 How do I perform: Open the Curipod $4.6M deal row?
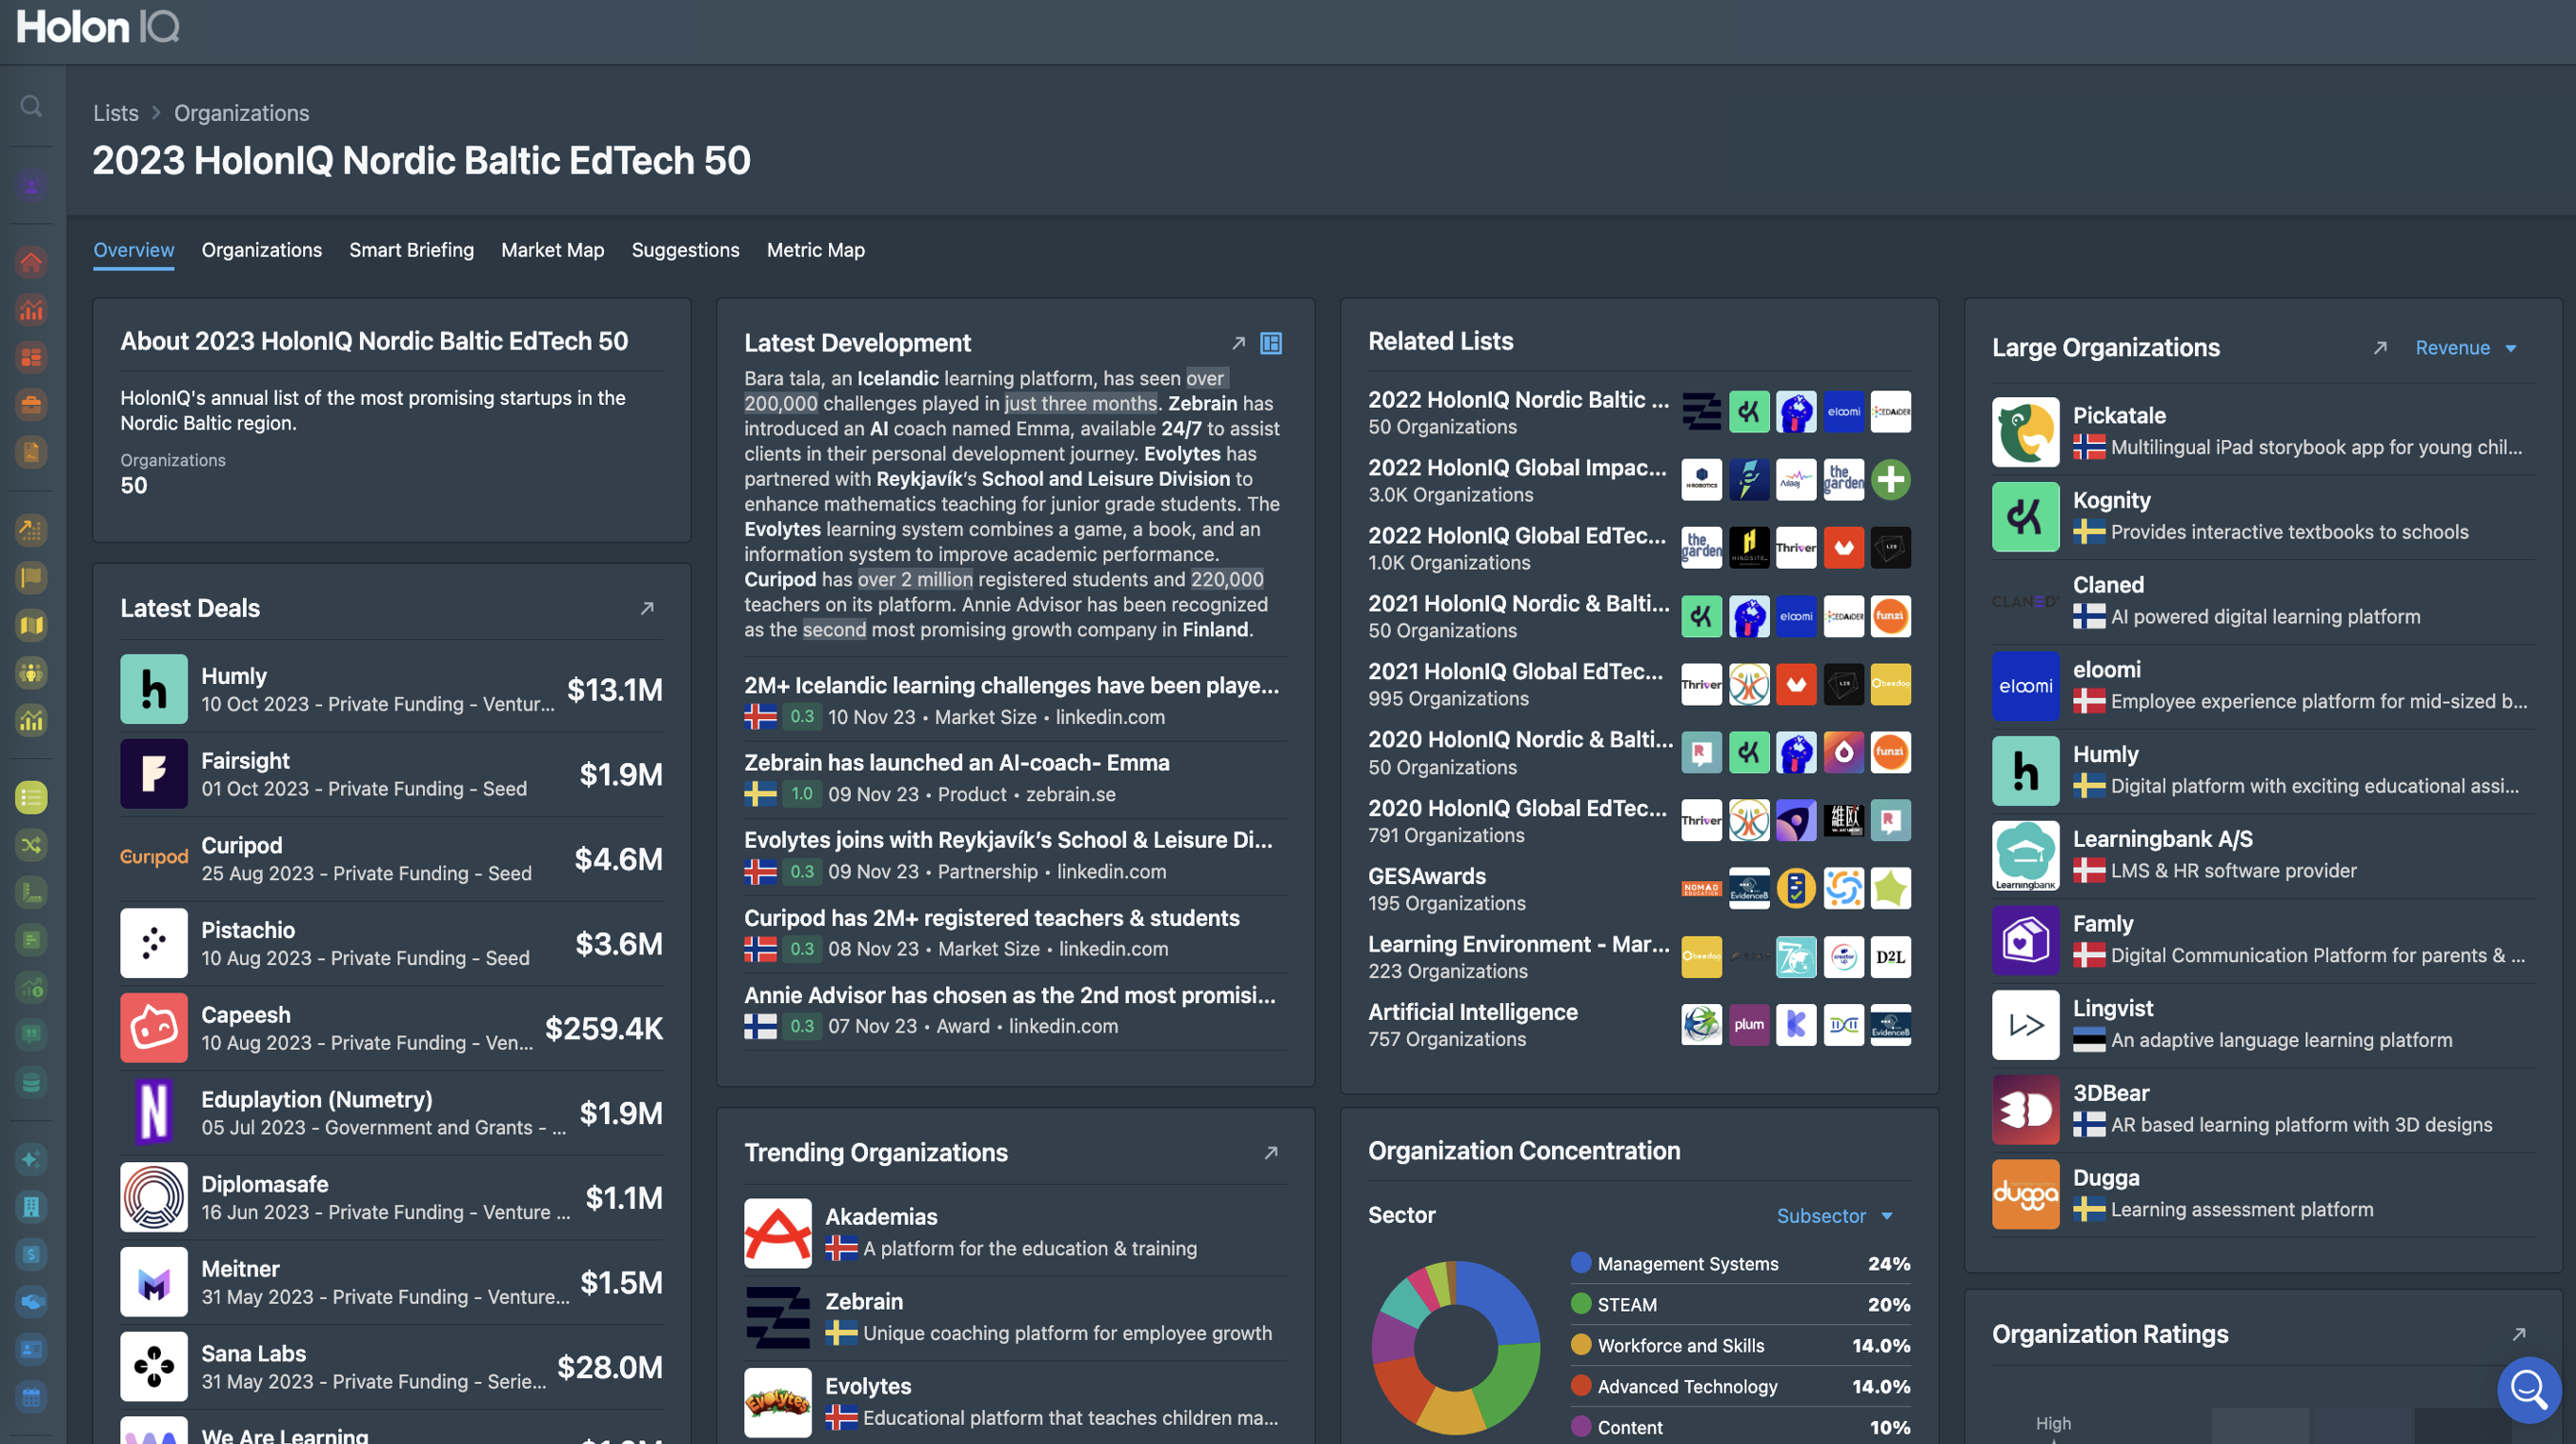click(x=391, y=858)
